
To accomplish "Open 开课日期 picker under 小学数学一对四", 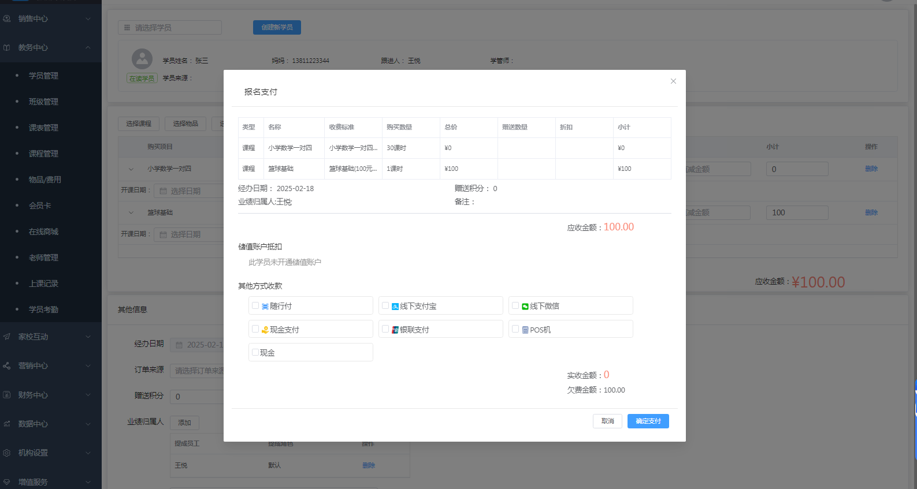I will [x=188, y=191].
